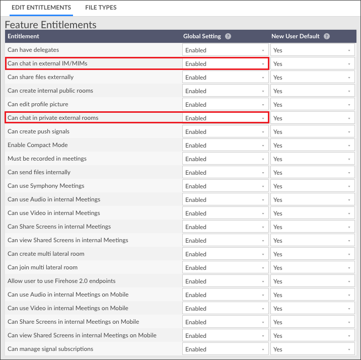Select the Edit Entitlements tab
Viewport: 361px width, 360px height.
click(41, 8)
